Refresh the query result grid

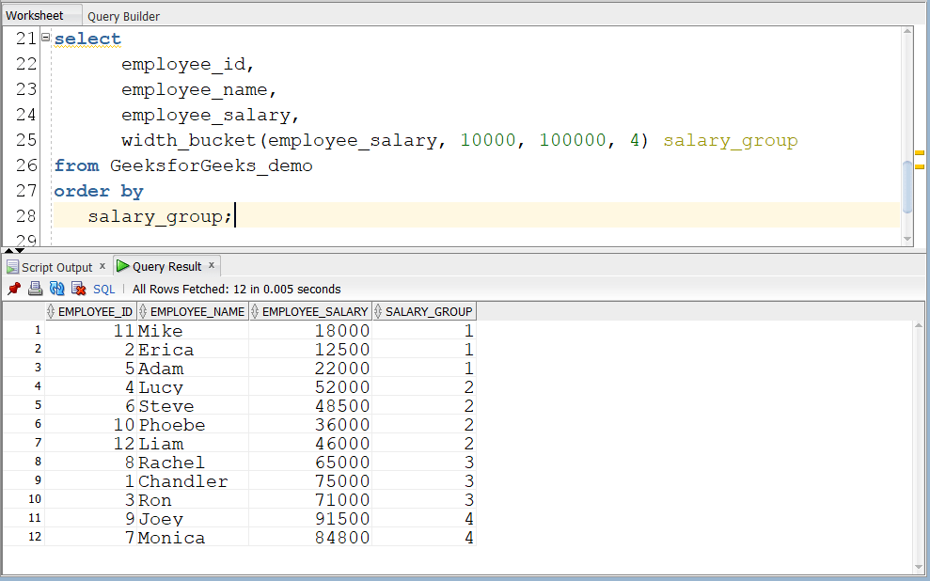point(56,289)
